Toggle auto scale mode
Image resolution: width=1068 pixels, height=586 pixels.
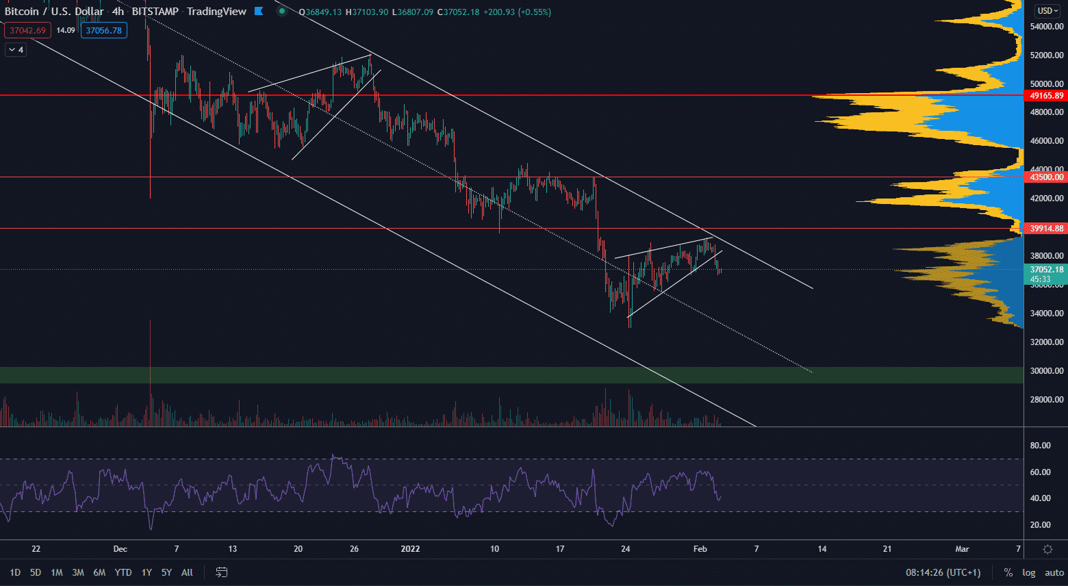click(1054, 572)
